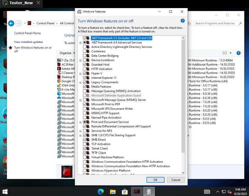
Task: Open the view options dropdown arrow
Action: click(231, 53)
